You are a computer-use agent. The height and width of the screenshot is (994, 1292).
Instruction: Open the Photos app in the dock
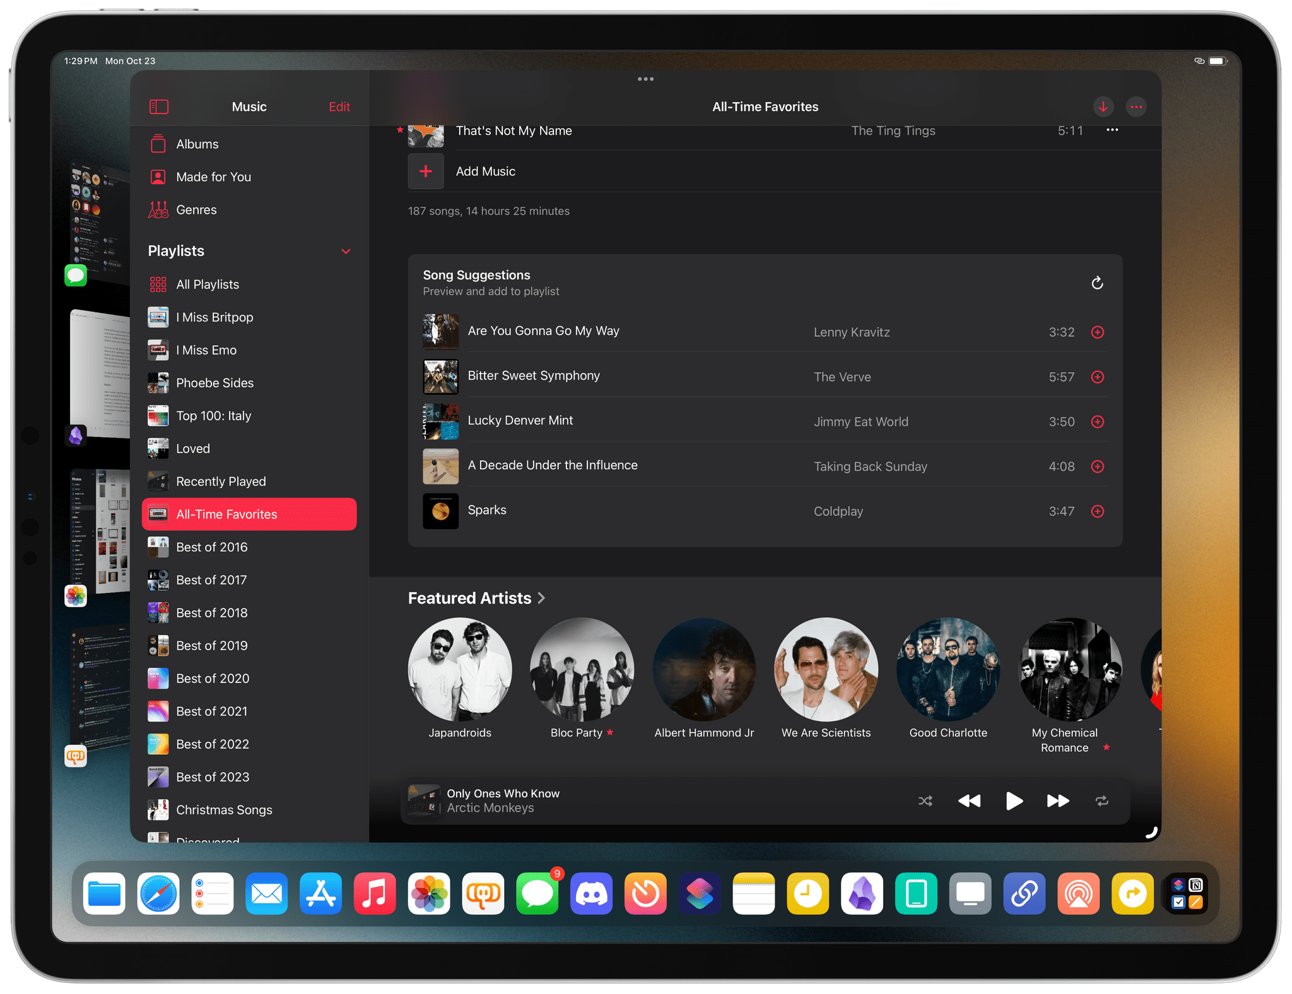(x=429, y=894)
